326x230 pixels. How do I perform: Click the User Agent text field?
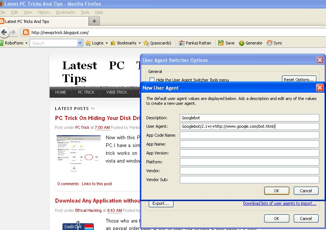(x=249, y=126)
